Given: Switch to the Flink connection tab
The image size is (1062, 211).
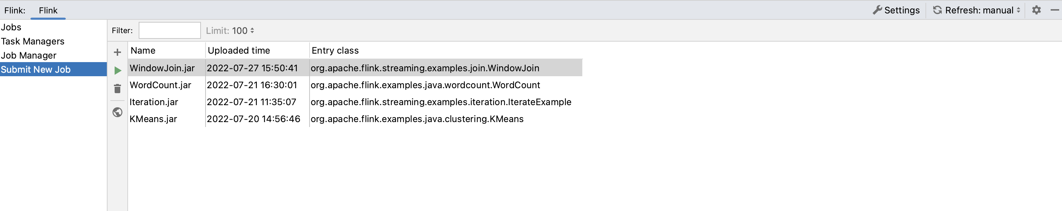Looking at the screenshot, I should click(48, 10).
